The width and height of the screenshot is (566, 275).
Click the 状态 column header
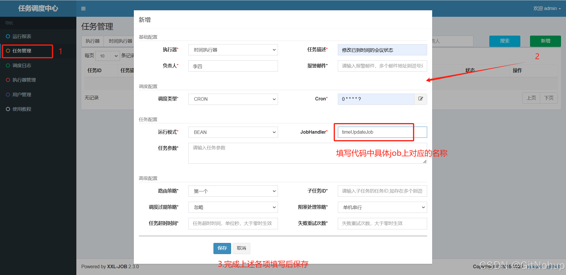point(470,70)
